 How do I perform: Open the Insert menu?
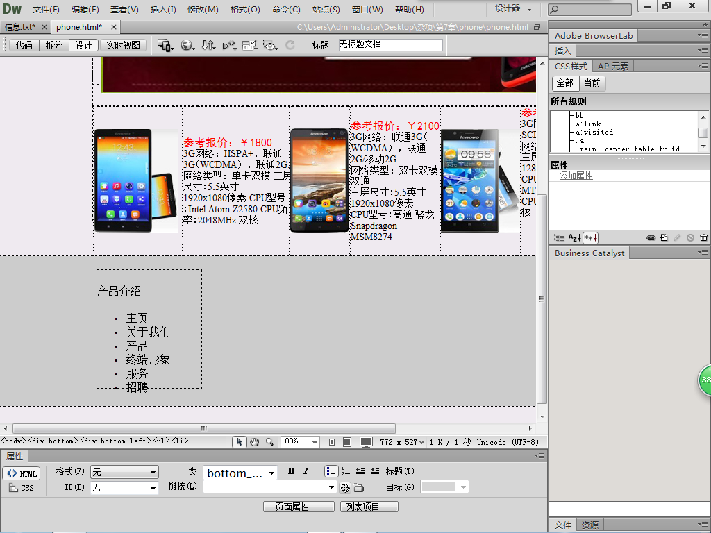[163, 9]
